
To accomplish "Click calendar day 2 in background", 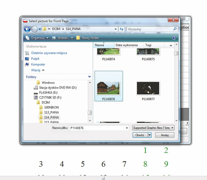I will pos(166,150).
